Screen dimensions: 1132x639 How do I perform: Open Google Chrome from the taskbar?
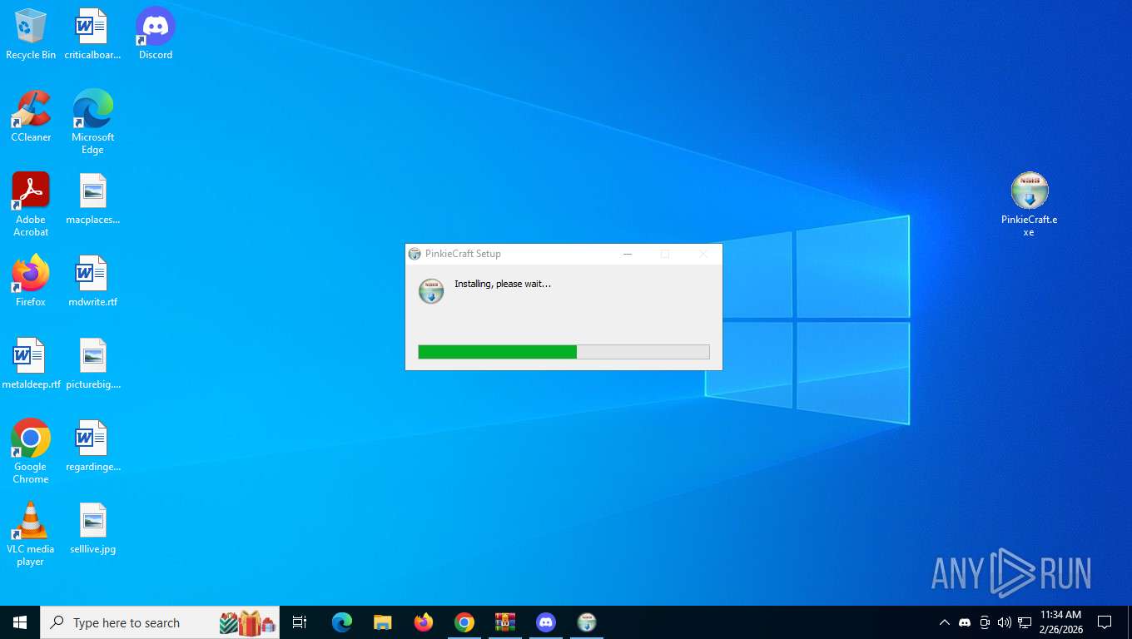pyautogui.click(x=464, y=622)
